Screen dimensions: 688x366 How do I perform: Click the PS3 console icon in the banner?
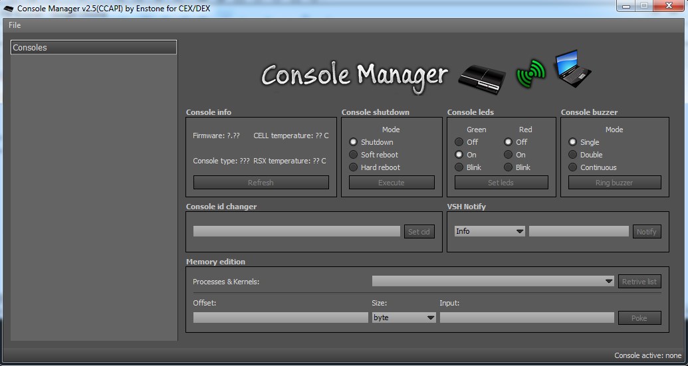(x=482, y=79)
